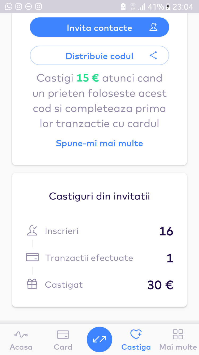Switch to the Mai multe tab

(178, 340)
